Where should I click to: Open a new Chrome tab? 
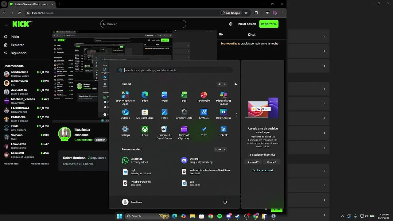tap(60, 4)
